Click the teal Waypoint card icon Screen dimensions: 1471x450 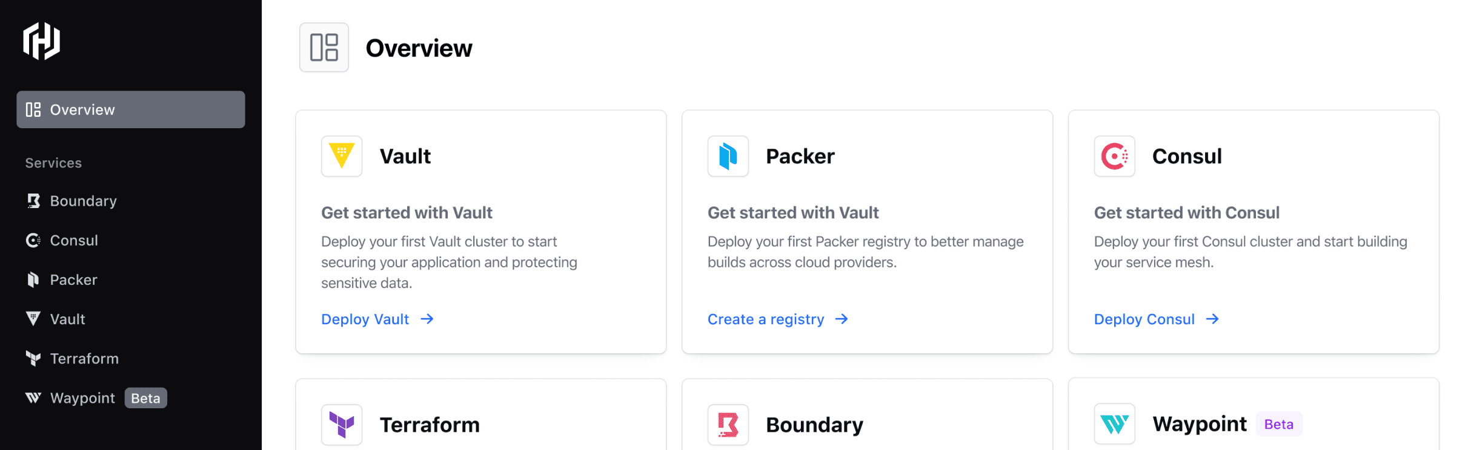coord(1114,424)
